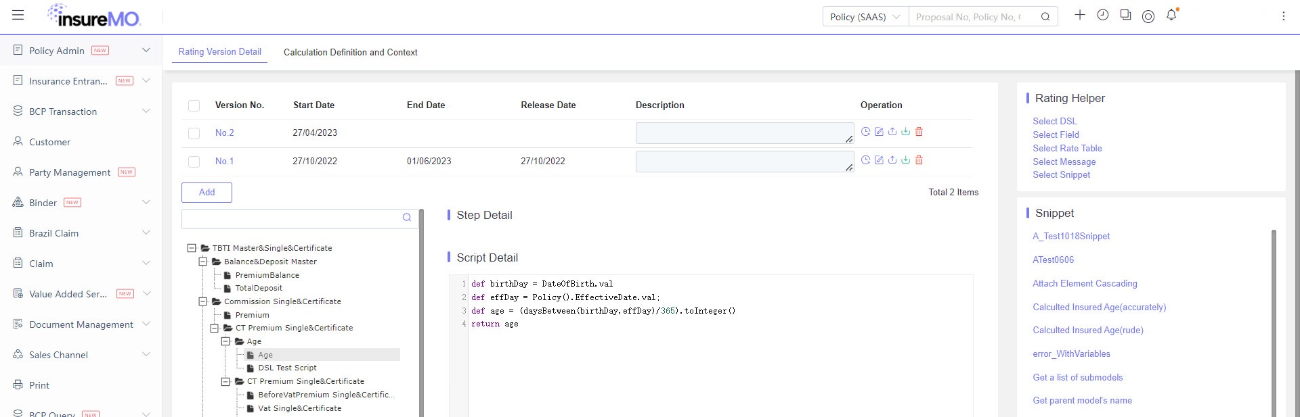
Task: Switch to Calculation Definition and Context tab
Action: click(x=351, y=52)
